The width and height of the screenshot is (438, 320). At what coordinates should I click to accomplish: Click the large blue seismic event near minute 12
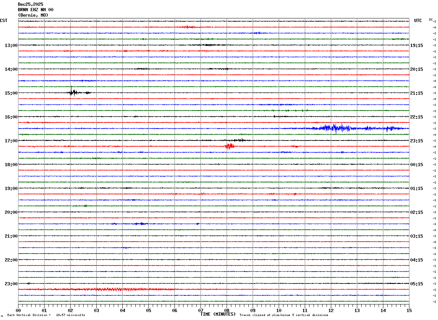[335, 128]
